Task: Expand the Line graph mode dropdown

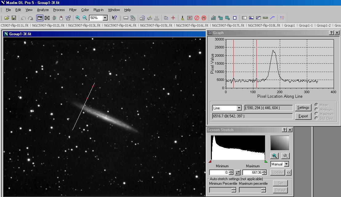Action: 239,108
